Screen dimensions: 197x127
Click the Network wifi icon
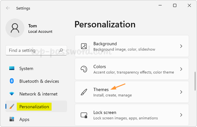pyautogui.click(x=12, y=94)
